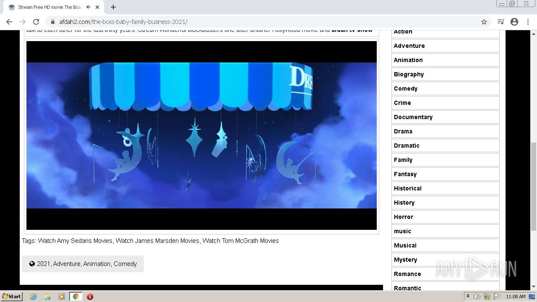Viewport: 537px width, 302px height.
Task: Open Action genre in sidebar
Action: click(x=445, y=33)
